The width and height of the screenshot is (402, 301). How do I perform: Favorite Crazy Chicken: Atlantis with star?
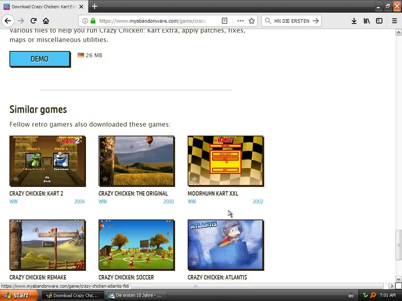[x=194, y=263]
